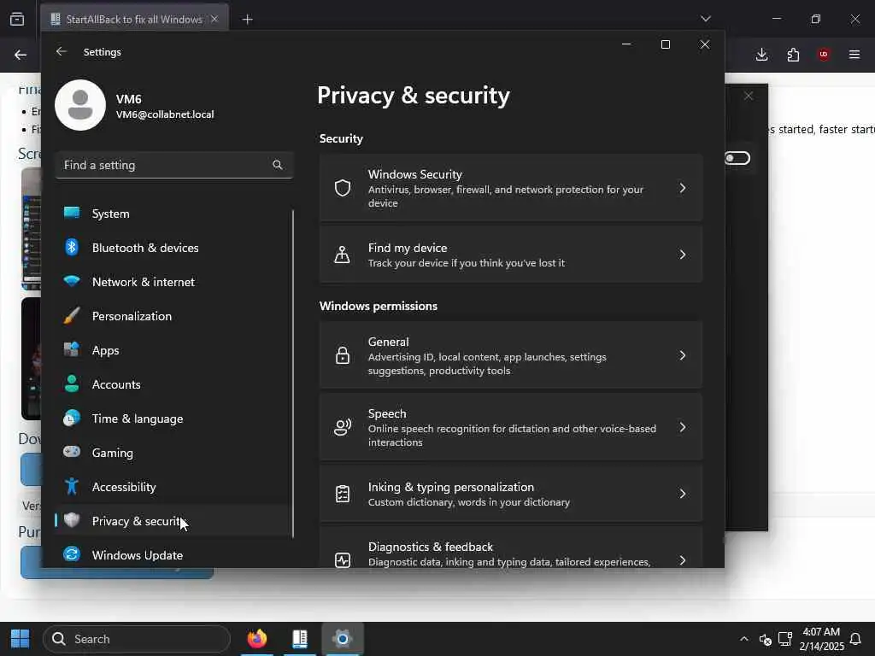Open browser downloads icon
This screenshot has height=656, width=875.
pyautogui.click(x=761, y=54)
